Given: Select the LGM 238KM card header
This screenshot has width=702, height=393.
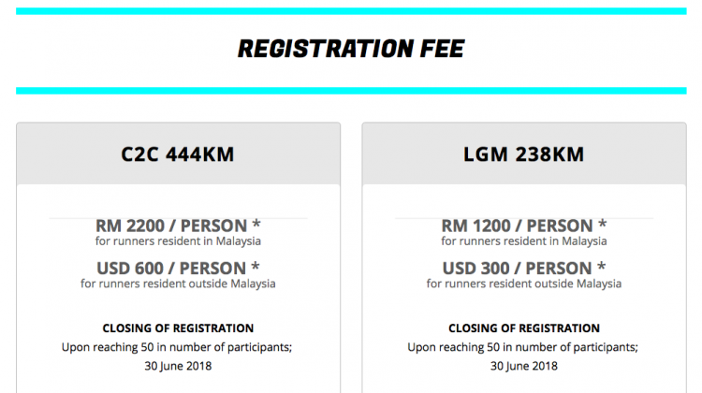Looking at the screenshot, I should [x=524, y=154].
